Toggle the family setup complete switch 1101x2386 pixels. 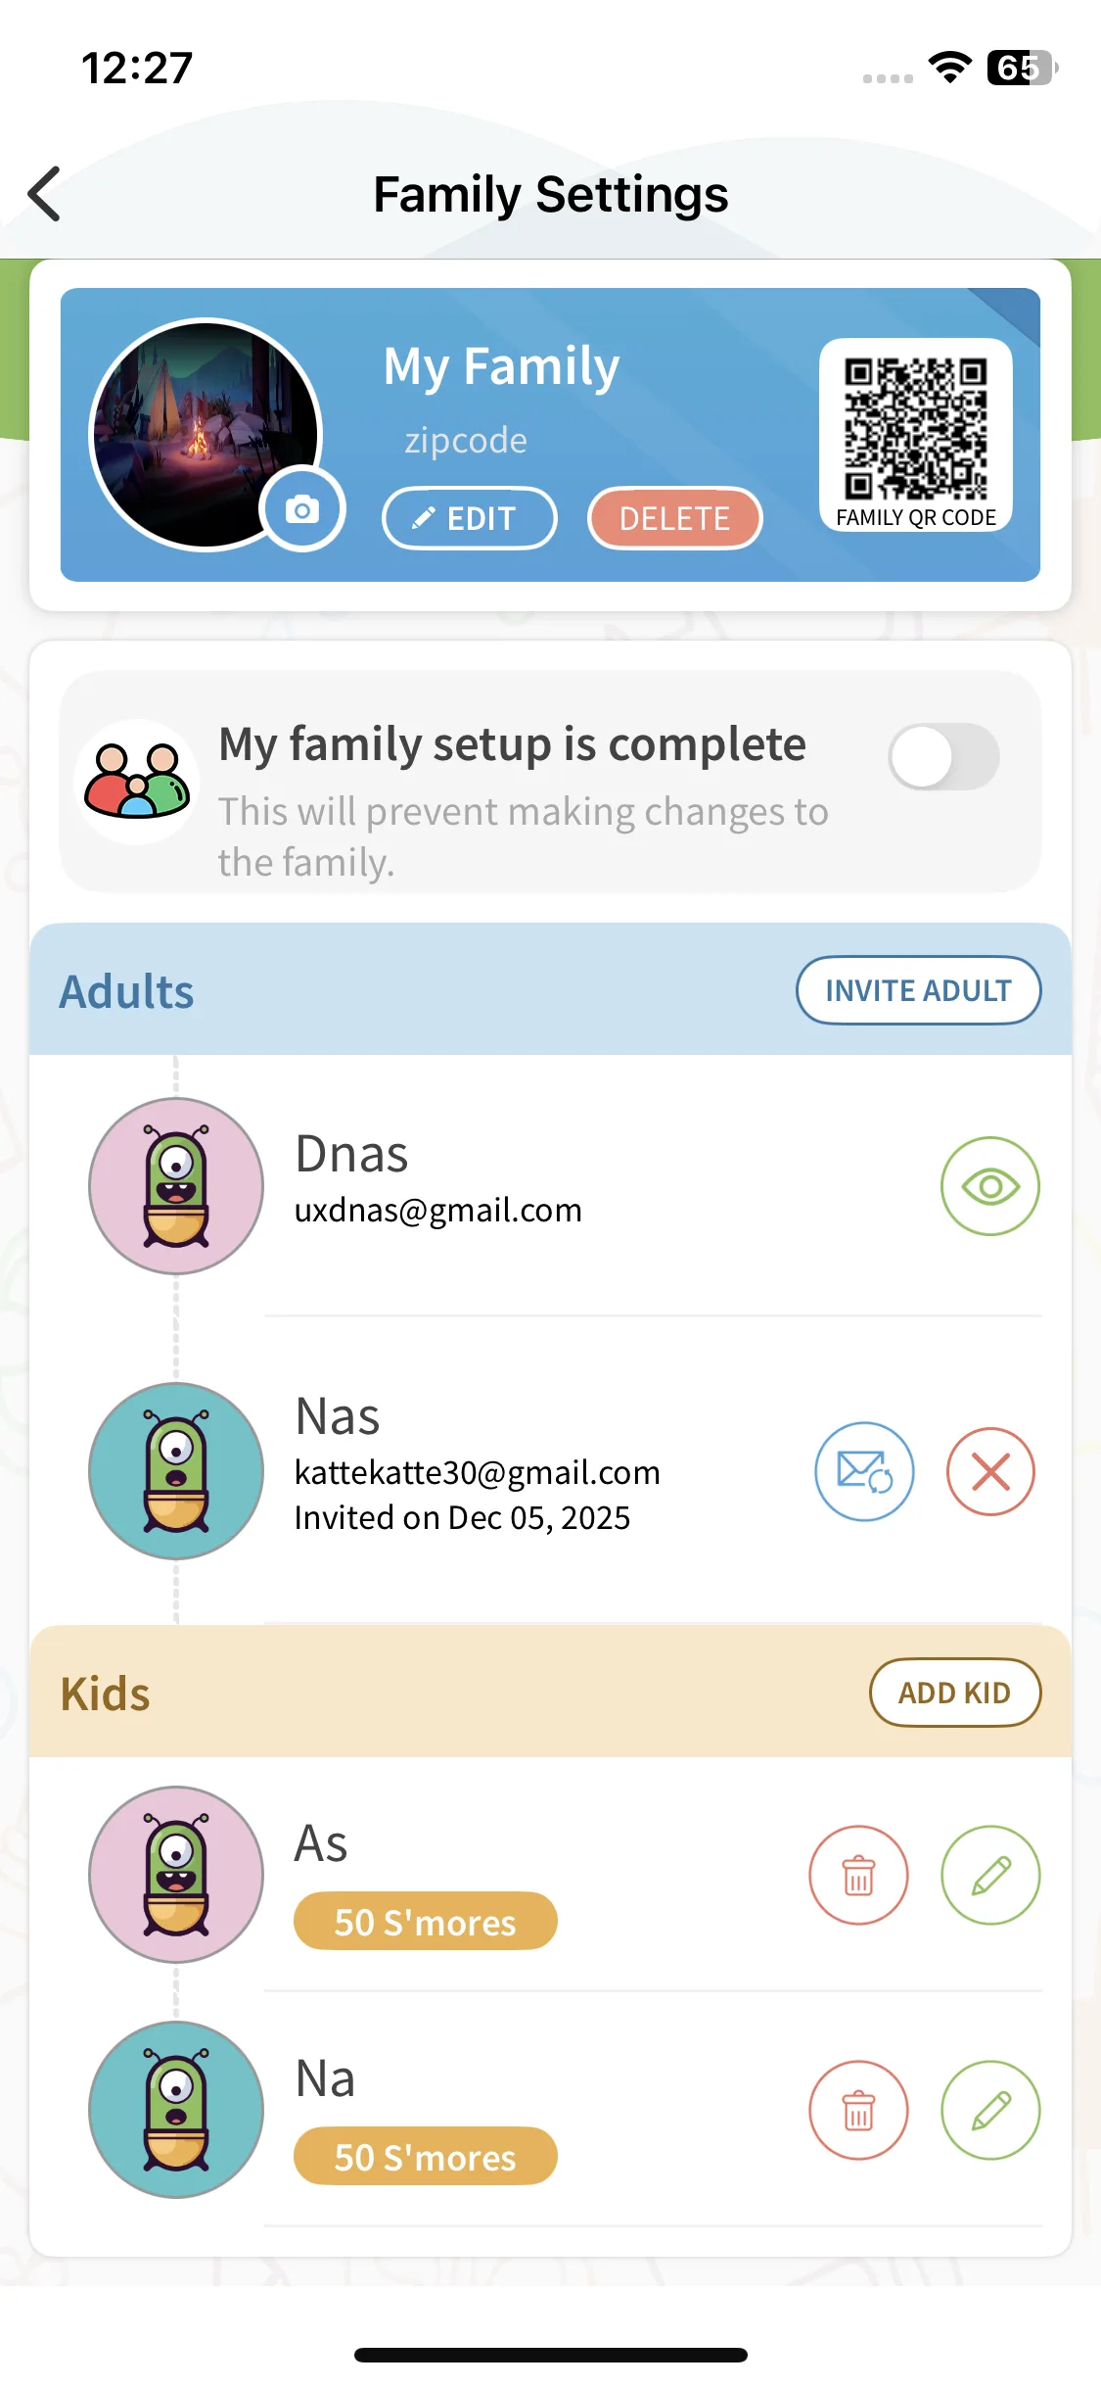(943, 757)
